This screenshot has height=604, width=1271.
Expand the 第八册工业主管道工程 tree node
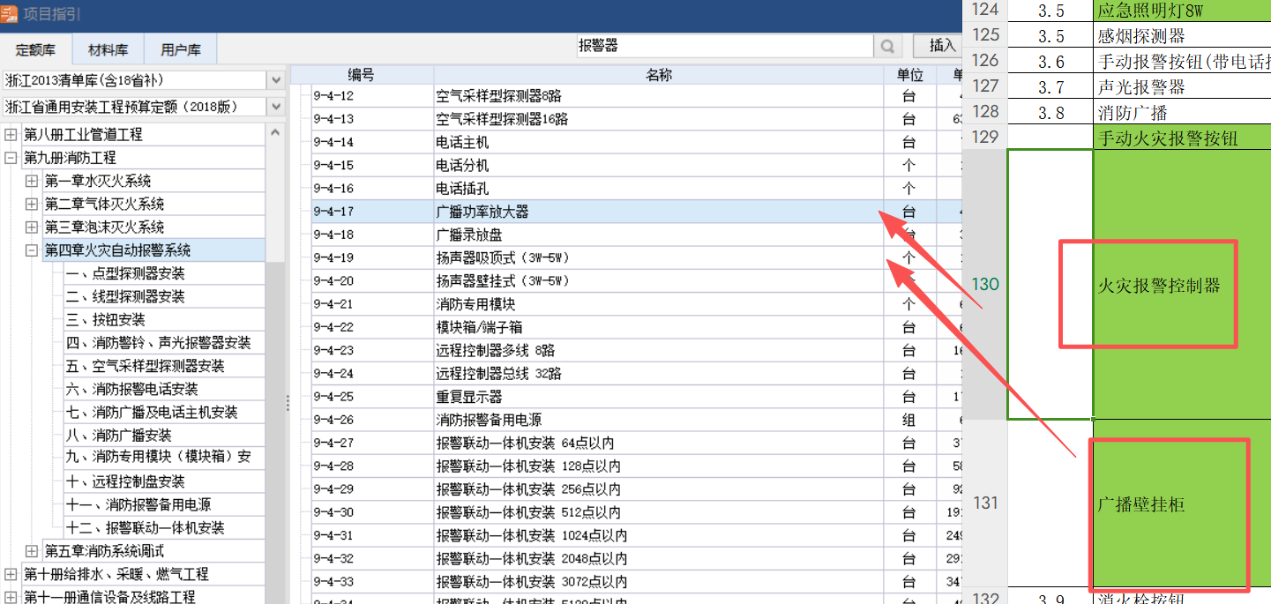point(9,133)
